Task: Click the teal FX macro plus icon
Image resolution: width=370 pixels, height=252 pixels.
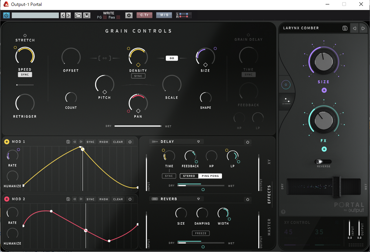Action: pos(324,149)
